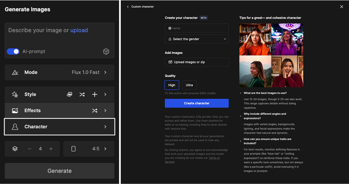The width and height of the screenshot is (349, 184).
Task: Click the random prompt dice icon
Action: (x=106, y=52)
